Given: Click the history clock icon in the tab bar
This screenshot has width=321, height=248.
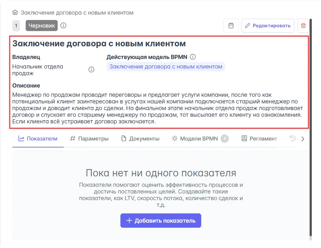Looking at the screenshot, I should (292, 139).
